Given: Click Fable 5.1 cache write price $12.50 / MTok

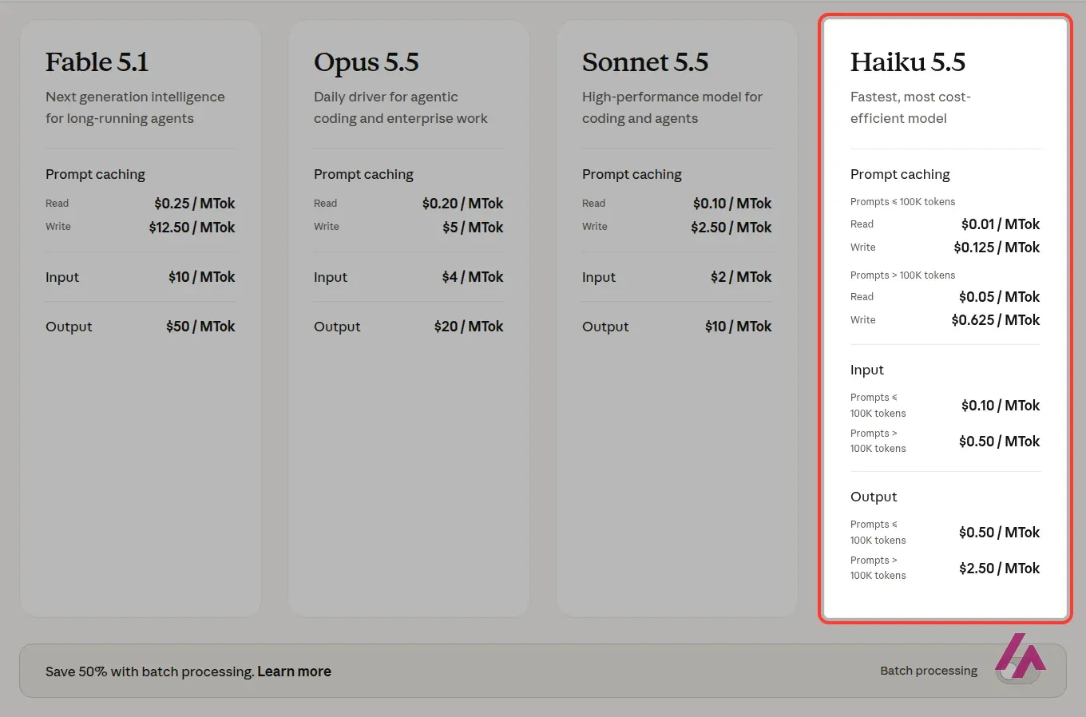Looking at the screenshot, I should click(x=192, y=228).
